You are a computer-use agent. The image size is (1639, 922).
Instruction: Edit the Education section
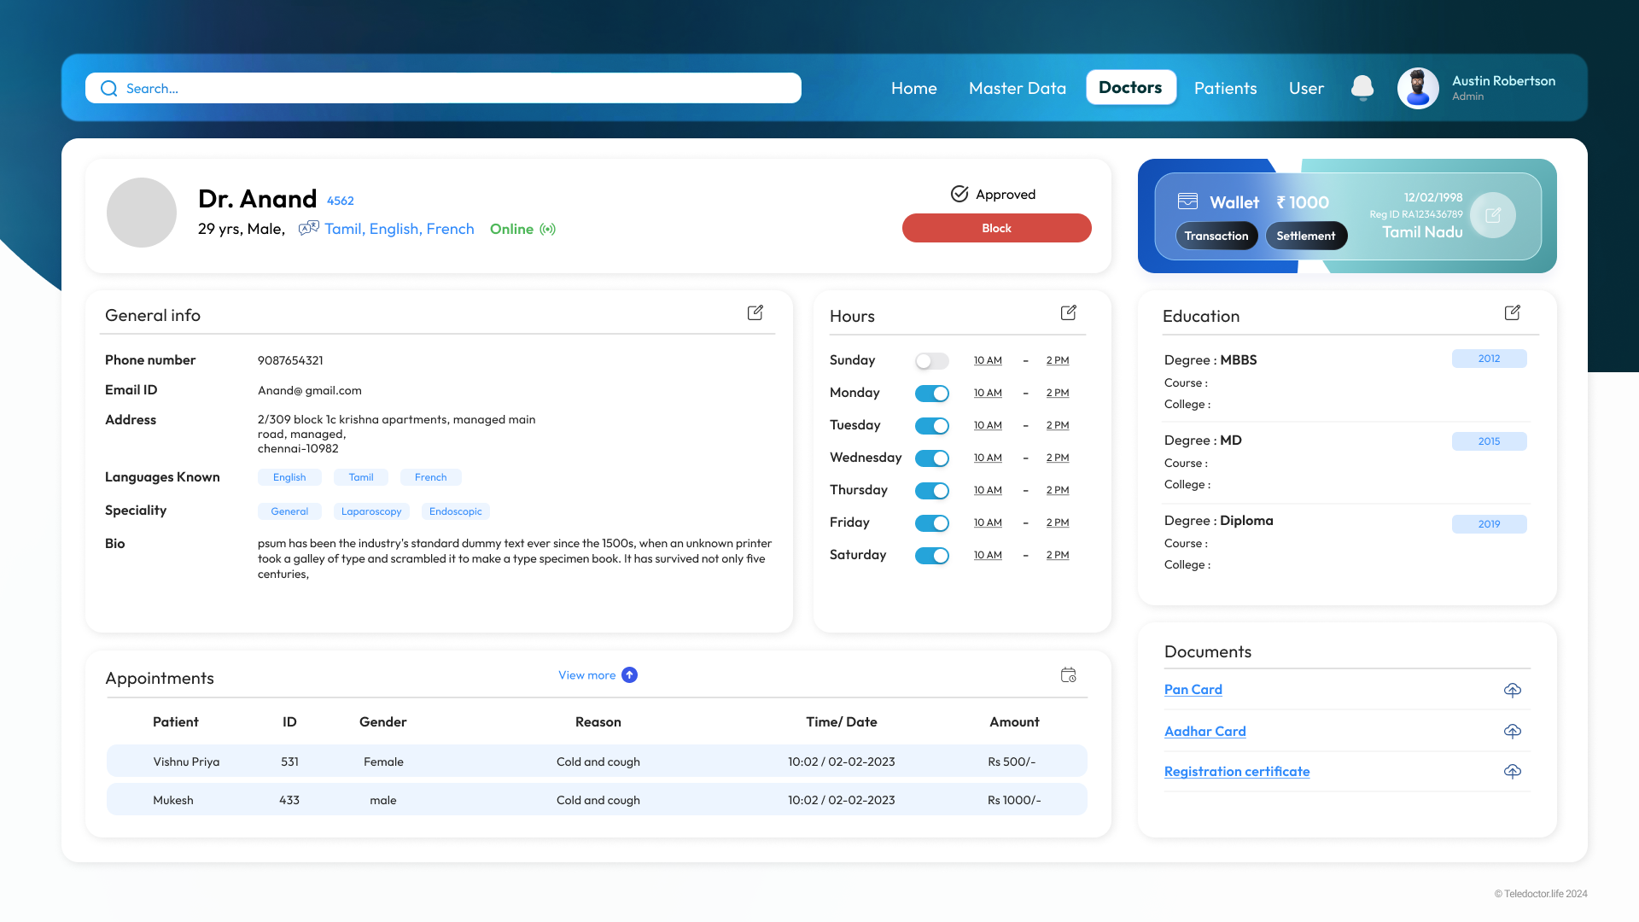coord(1512,312)
